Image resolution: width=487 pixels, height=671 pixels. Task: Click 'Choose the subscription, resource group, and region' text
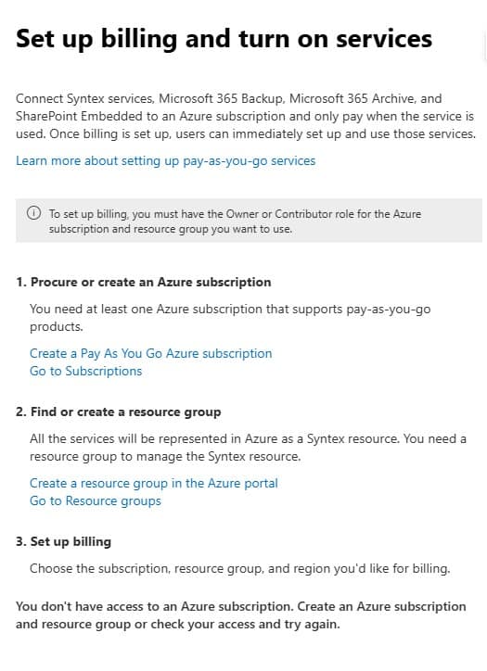tap(240, 568)
